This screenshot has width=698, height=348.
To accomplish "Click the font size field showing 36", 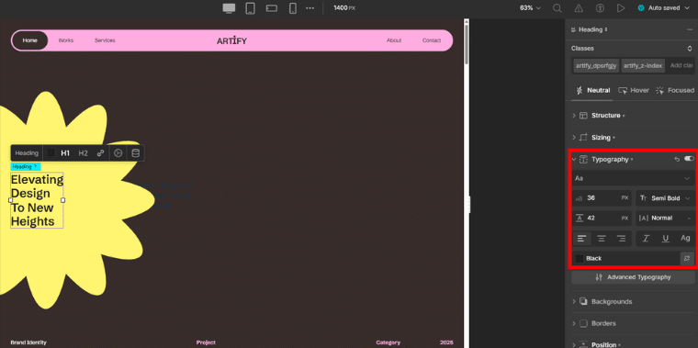I will tap(602, 198).
